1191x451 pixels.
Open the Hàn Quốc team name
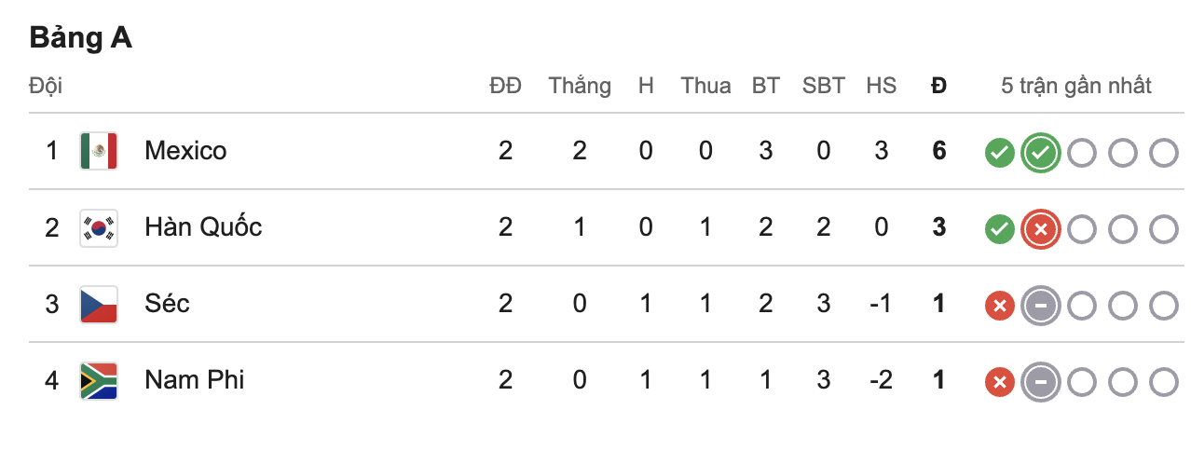pos(203,227)
